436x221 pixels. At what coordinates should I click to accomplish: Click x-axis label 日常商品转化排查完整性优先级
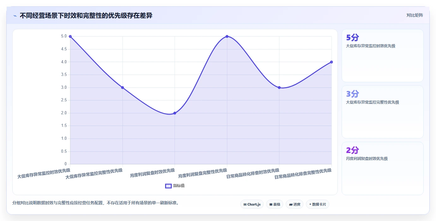tap(303, 174)
